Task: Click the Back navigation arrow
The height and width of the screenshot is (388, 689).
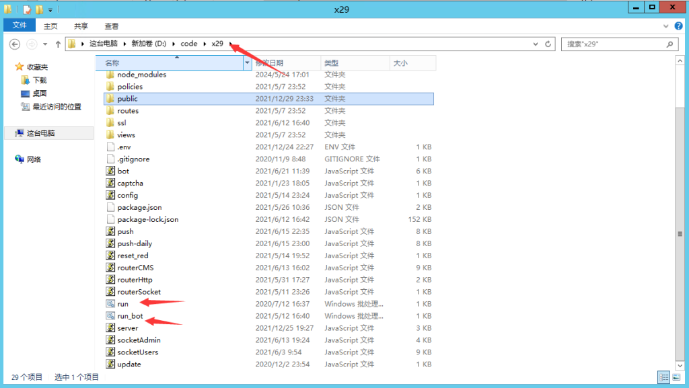Action: (x=15, y=44)
